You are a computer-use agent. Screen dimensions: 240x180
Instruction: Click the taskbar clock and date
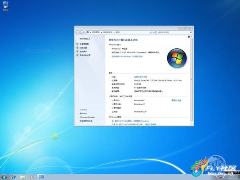click(232, 177)
